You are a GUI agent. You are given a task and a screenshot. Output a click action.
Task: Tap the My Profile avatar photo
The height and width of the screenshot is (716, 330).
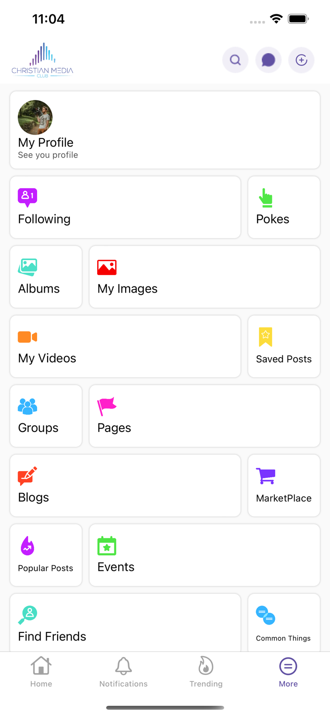(x=35, y=117)
